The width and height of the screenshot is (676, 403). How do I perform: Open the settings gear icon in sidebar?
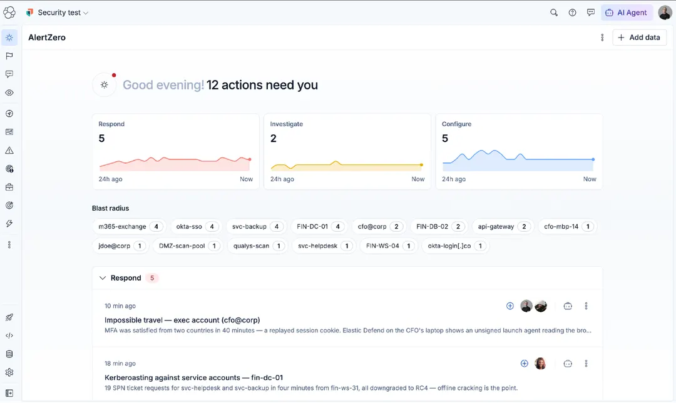point(9,372)
